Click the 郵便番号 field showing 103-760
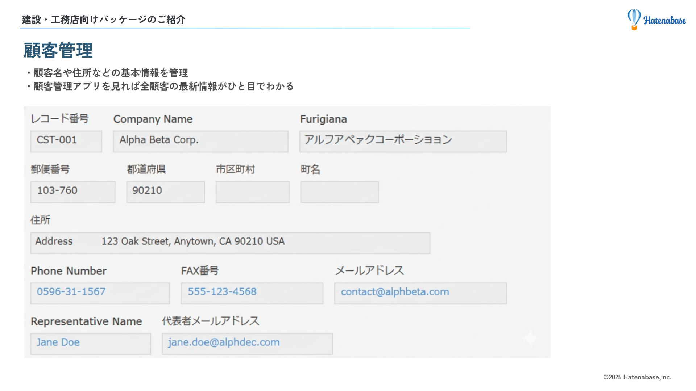 72,192
